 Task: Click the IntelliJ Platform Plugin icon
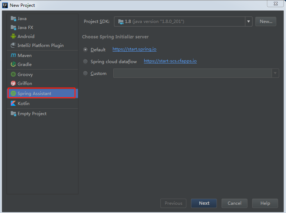pos(13,45)
